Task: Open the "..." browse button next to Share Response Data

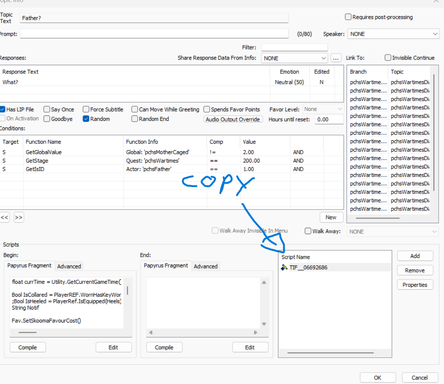Action: 336,58
